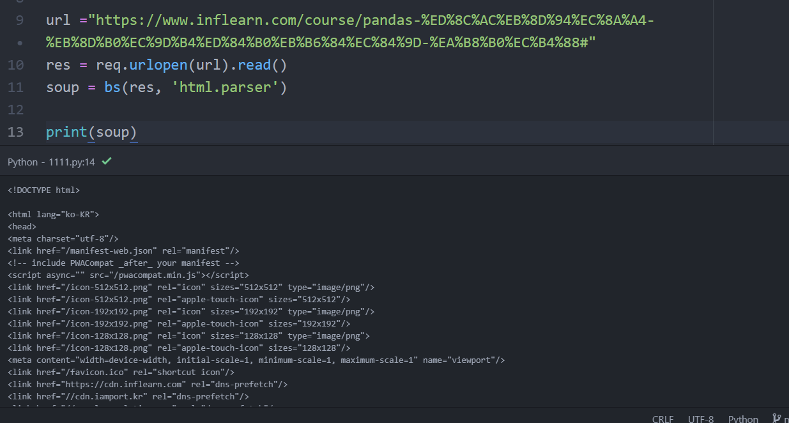Click '<meta charset="utf-8"/>' output line
This screenshot has height=423, width=789.
[63, 238]
